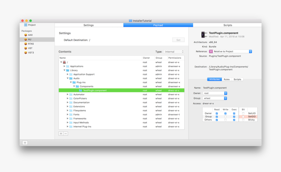
Task: Click the TestPlugin.component bundle icon in tree
Action: 80,90
